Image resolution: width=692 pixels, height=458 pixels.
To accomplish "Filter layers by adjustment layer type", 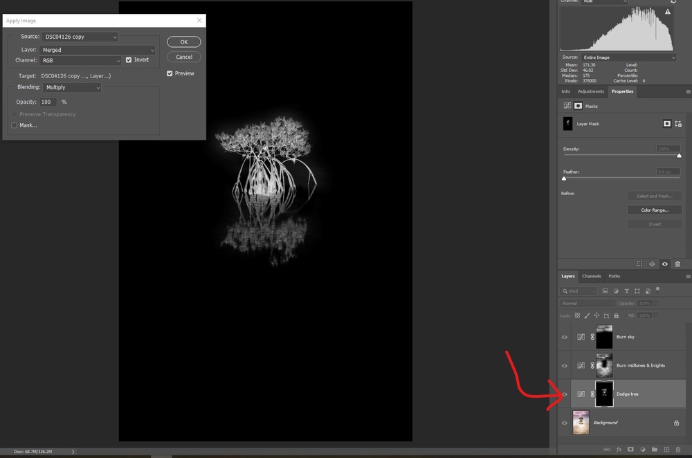I will pos(616,291).
